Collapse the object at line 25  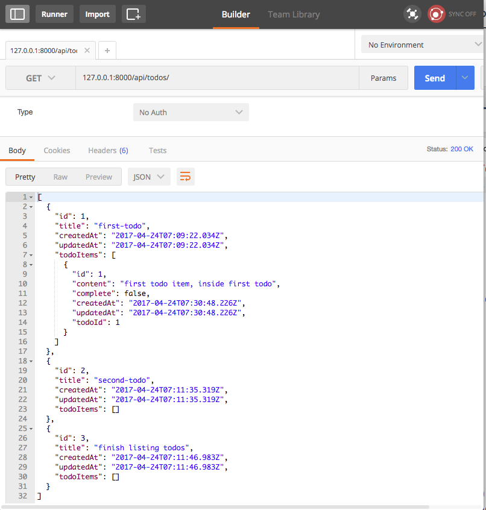click(x=31, y=429)
